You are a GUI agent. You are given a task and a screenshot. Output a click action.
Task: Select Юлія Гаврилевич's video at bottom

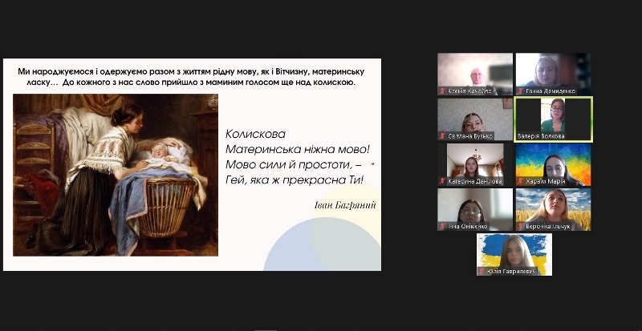514,252
